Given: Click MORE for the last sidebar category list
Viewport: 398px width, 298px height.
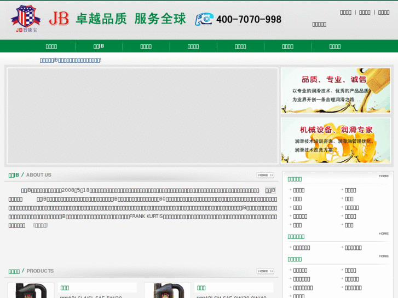Looking at the screenshot, I should (384, 256).
